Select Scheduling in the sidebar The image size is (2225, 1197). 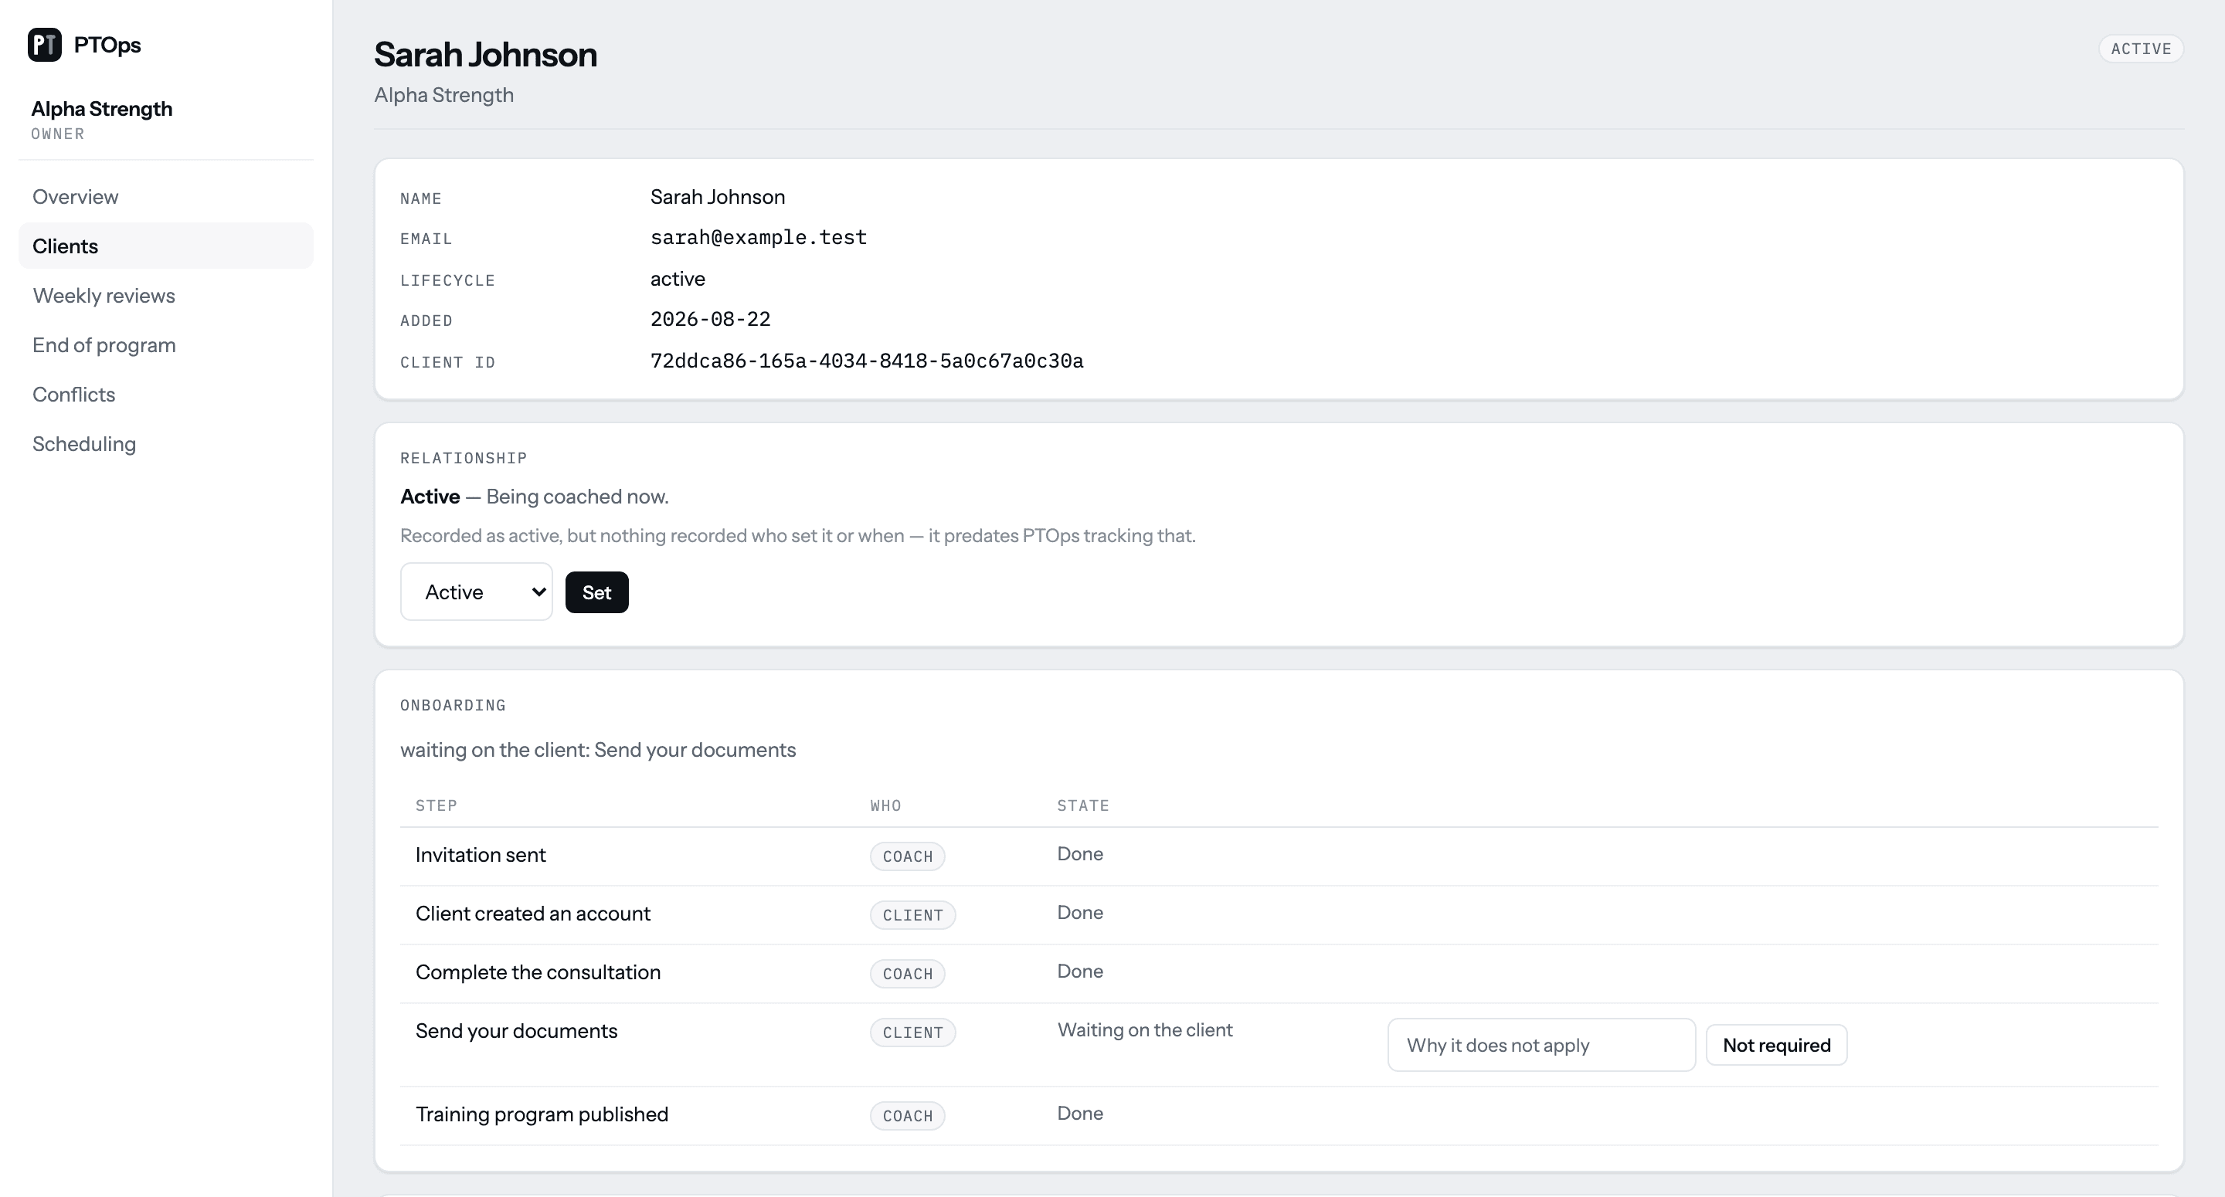166,444
